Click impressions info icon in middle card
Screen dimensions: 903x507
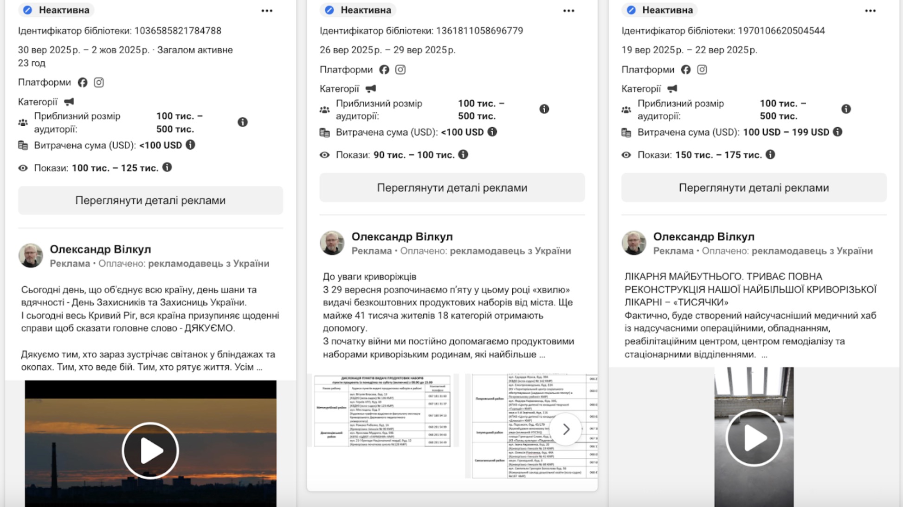463,155
